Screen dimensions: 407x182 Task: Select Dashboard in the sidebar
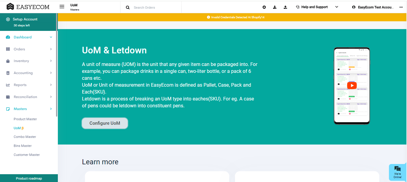[x=23, y=37]
